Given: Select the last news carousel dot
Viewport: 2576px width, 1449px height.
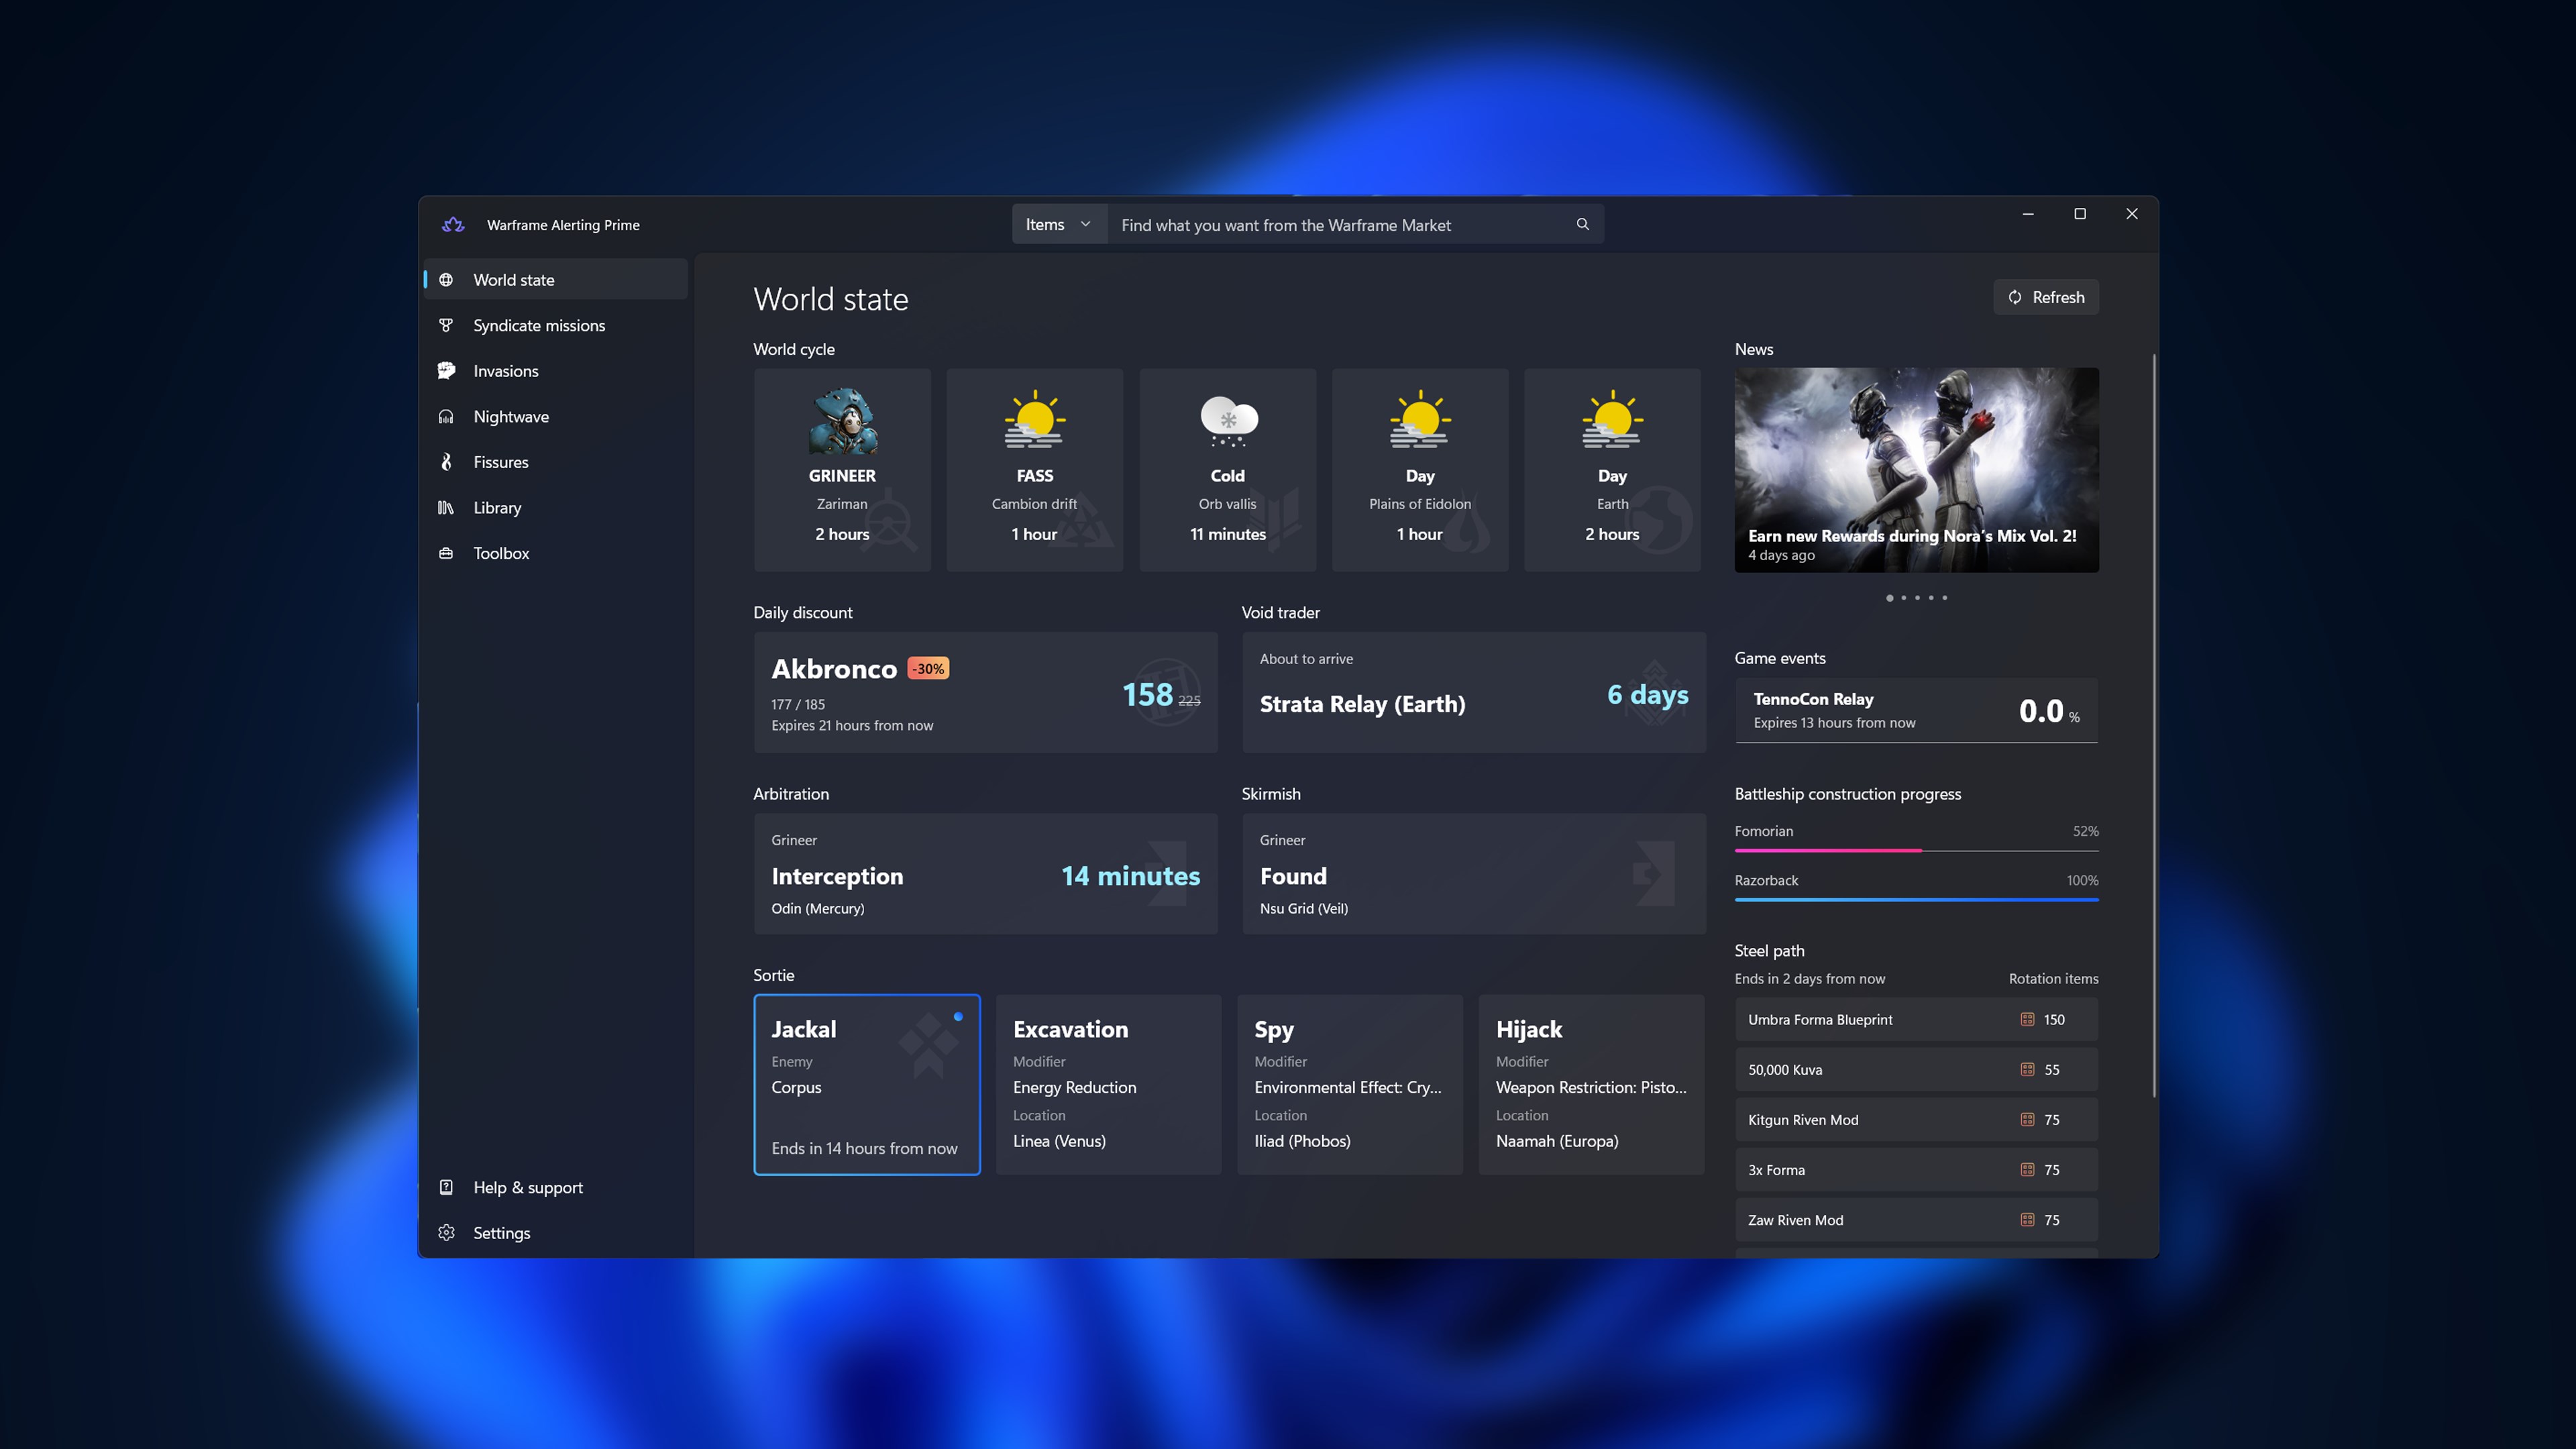Looking at the screenshot, I should (x=1944, y=598).
